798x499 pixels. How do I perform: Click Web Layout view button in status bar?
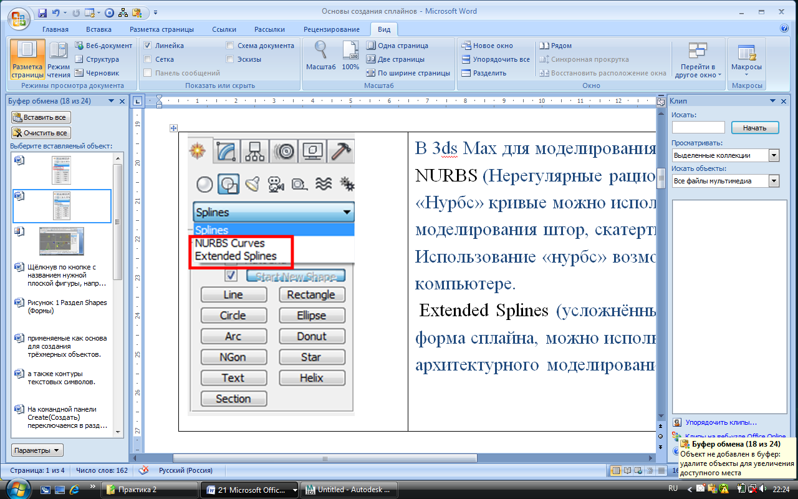point(639,470)
